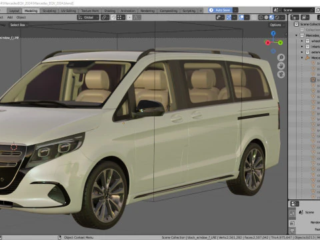Open the Texture Paint workspace tab
The width and height of the screenshot is (320, 240).
pyautogui.click(x=90, y=11)
